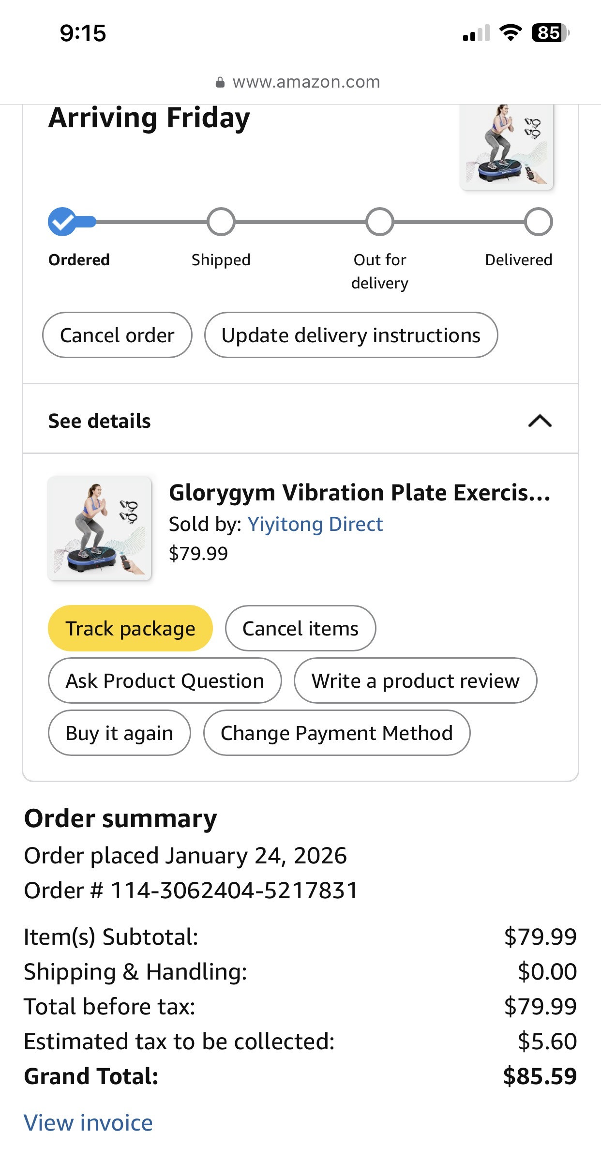Screen dimensions: 601x1163
Task: Tap the See details section header
Action: pos(100,421)
